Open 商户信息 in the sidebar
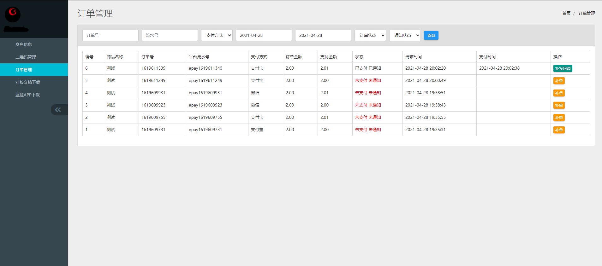The width and height of the screenshot is (602, 266). (24, 44)
